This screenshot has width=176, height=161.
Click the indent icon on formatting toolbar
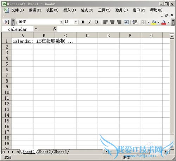point(135,22)
